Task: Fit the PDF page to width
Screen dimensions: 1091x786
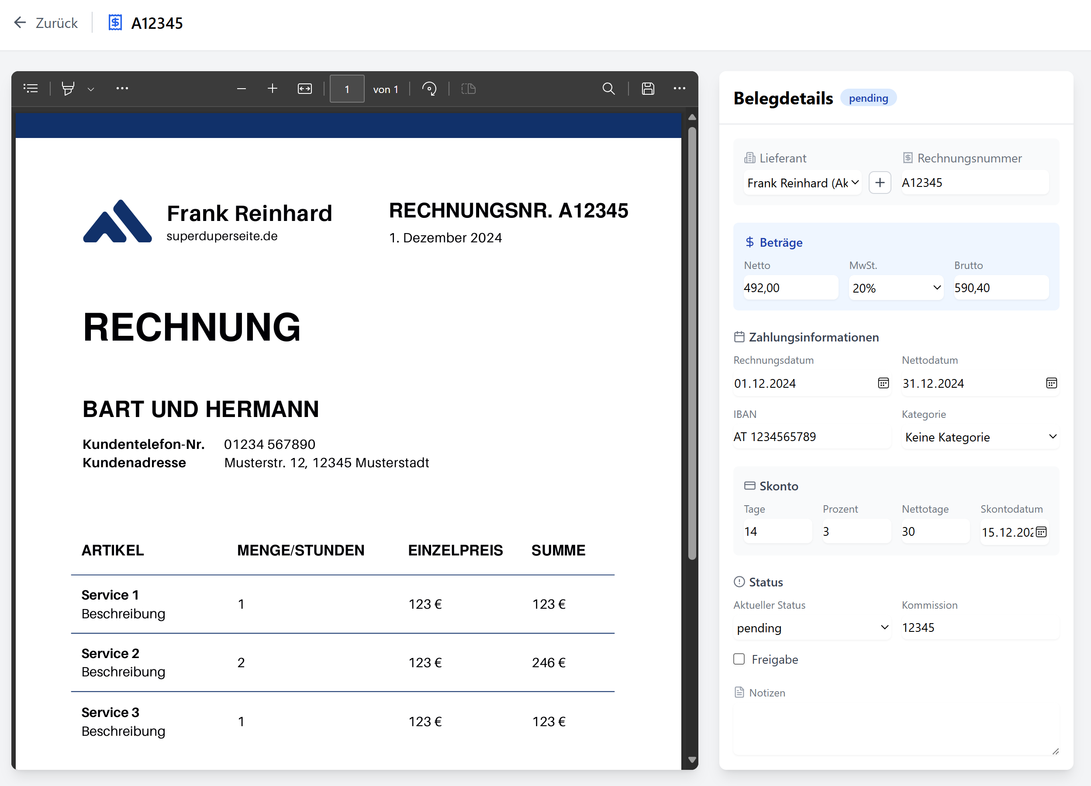Action: click(x=304, y=89)
